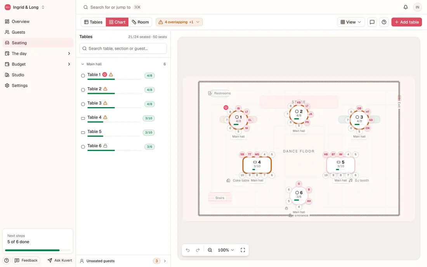
Task: Open the comments panel icon
Action: coord(372,22)
